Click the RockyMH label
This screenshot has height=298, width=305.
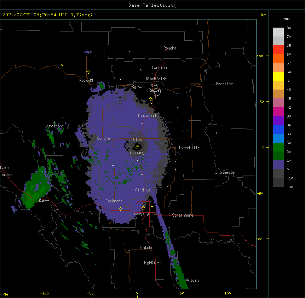tap(87, 80)
